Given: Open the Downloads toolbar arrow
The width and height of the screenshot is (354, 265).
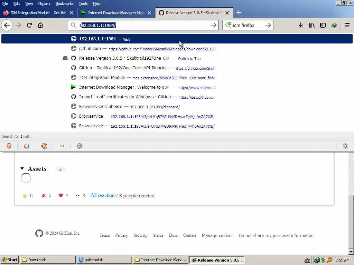Looking at the screenshot, I should [301, 25].
